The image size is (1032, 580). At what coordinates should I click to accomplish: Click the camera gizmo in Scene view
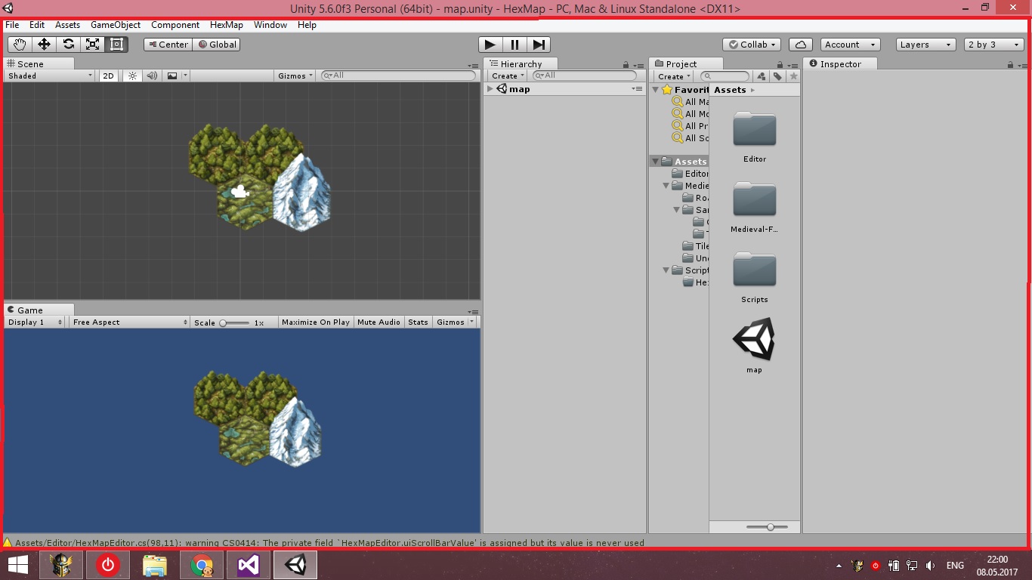click(x=240, y=192)
